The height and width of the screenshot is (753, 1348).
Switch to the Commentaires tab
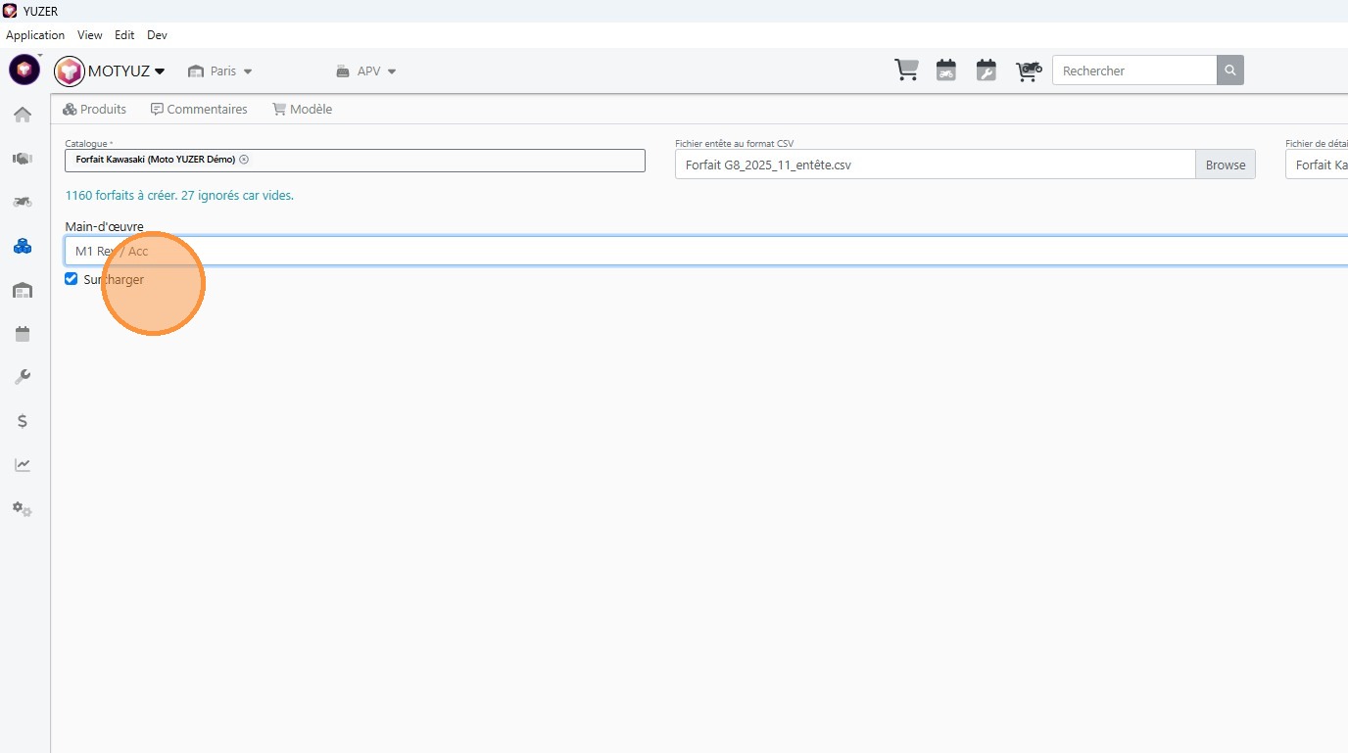(199, 110)
